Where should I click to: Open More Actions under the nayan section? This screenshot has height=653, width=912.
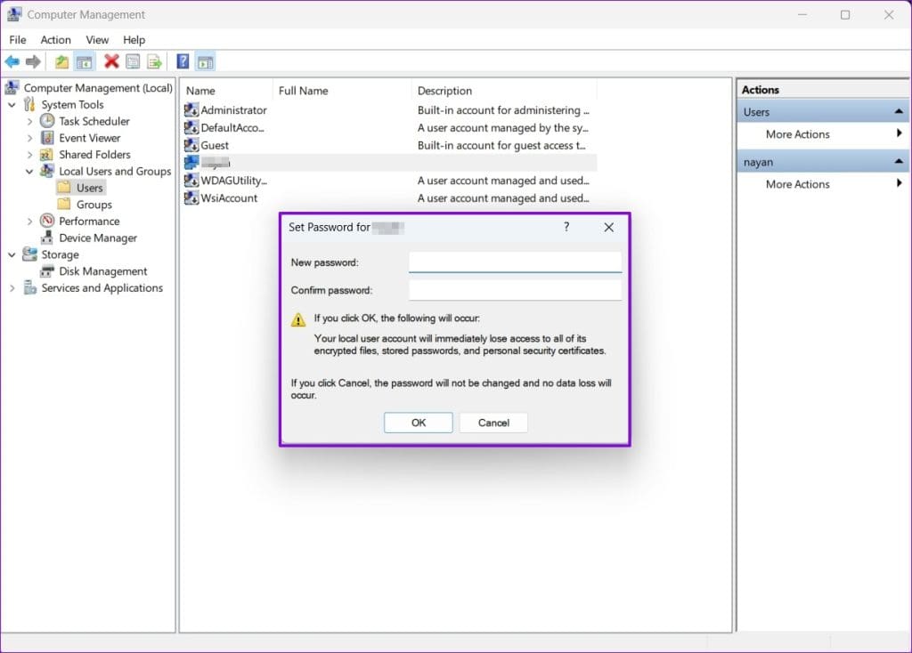795,184
